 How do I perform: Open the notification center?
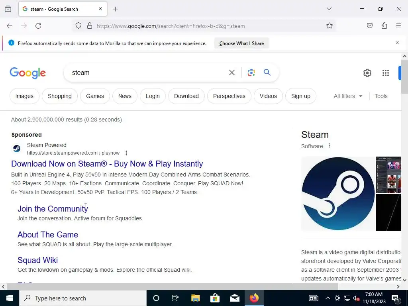click(395, 298)
